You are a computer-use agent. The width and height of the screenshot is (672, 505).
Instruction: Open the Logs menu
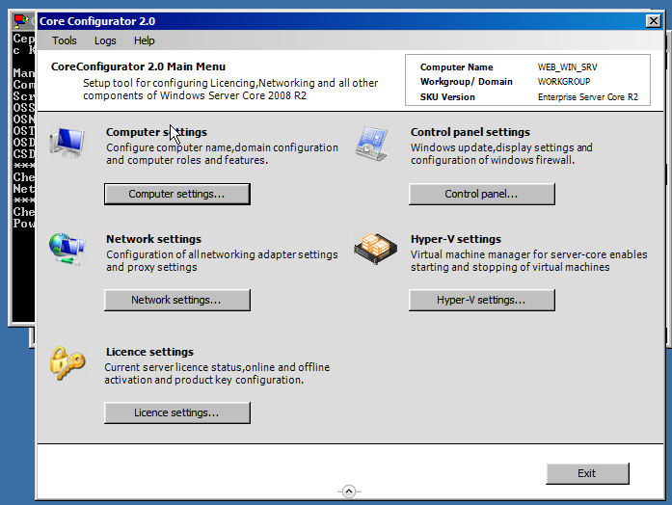click(105, 40)
